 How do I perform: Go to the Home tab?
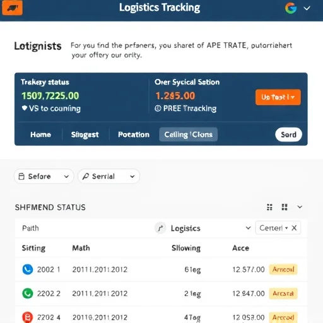40,134
